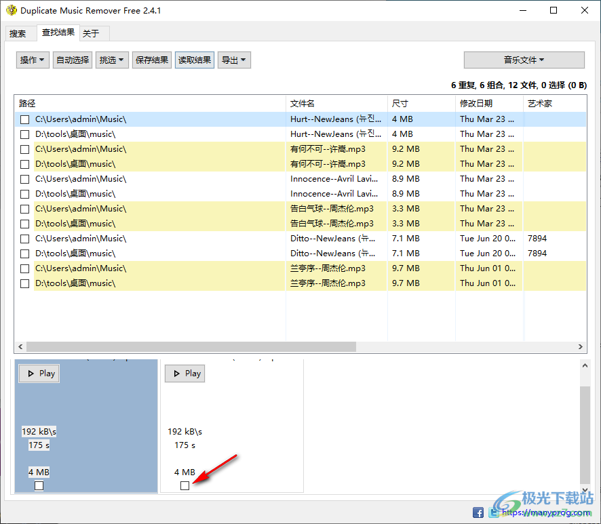Screen dimensions: 601x524
Task: Click the down arrow on the preview panel scrollbar
Action: (x=585, y=489)
